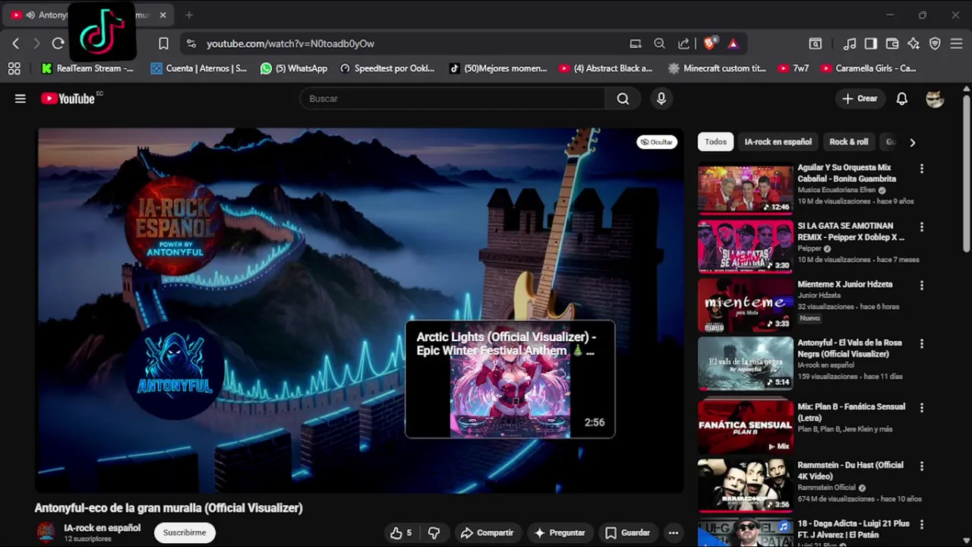
Task: Select the IA-rock en español chip
Action: (778, 142)
